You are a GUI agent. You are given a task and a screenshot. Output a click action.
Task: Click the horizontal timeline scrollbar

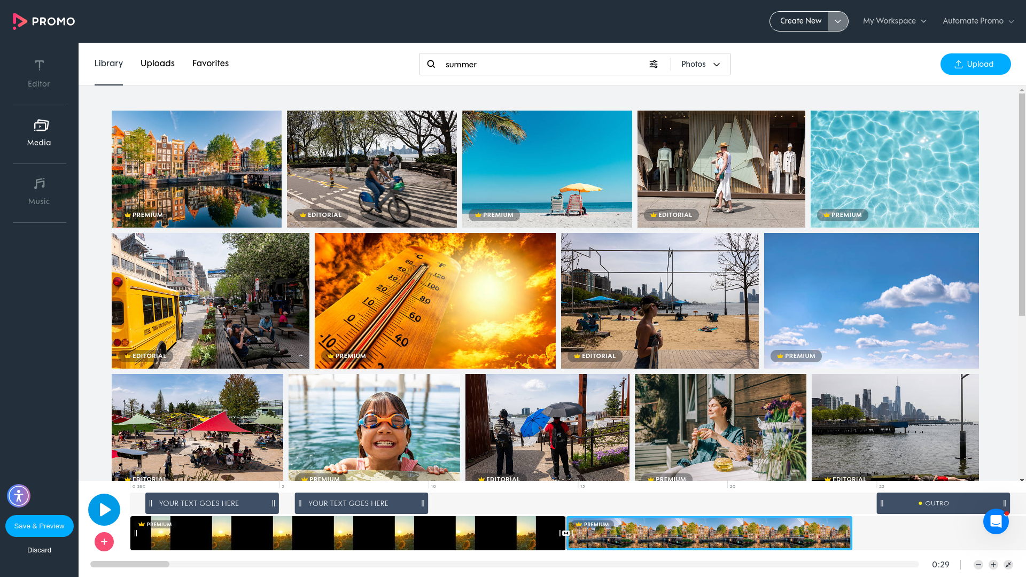[130, 564]
